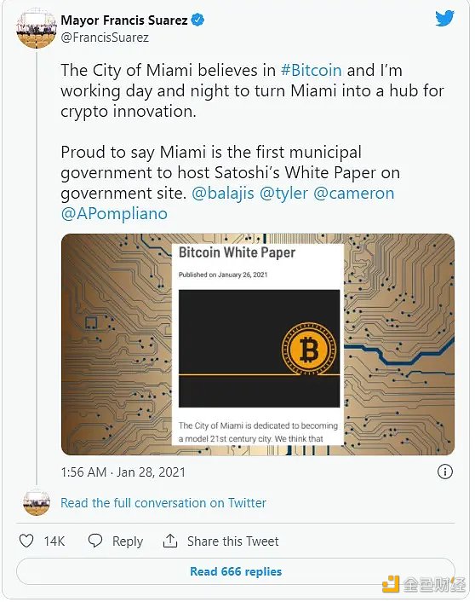The image size is (475, 602).
Task: Like the tweet with the heart icon
Action: (x=26, y=541)
